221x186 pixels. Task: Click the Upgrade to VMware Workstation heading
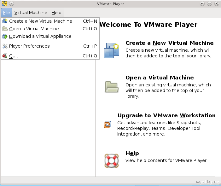(166, 115)
